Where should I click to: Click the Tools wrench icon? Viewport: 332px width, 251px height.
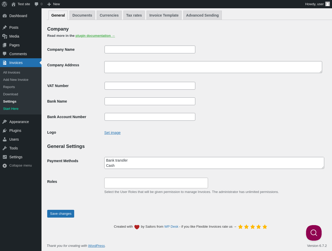click(5, 148)
